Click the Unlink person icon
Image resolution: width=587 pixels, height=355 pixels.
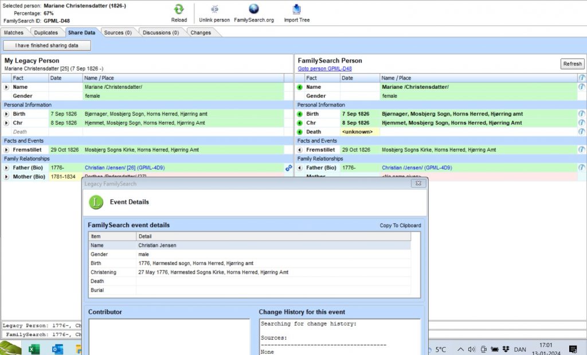[x=214, y=9]
